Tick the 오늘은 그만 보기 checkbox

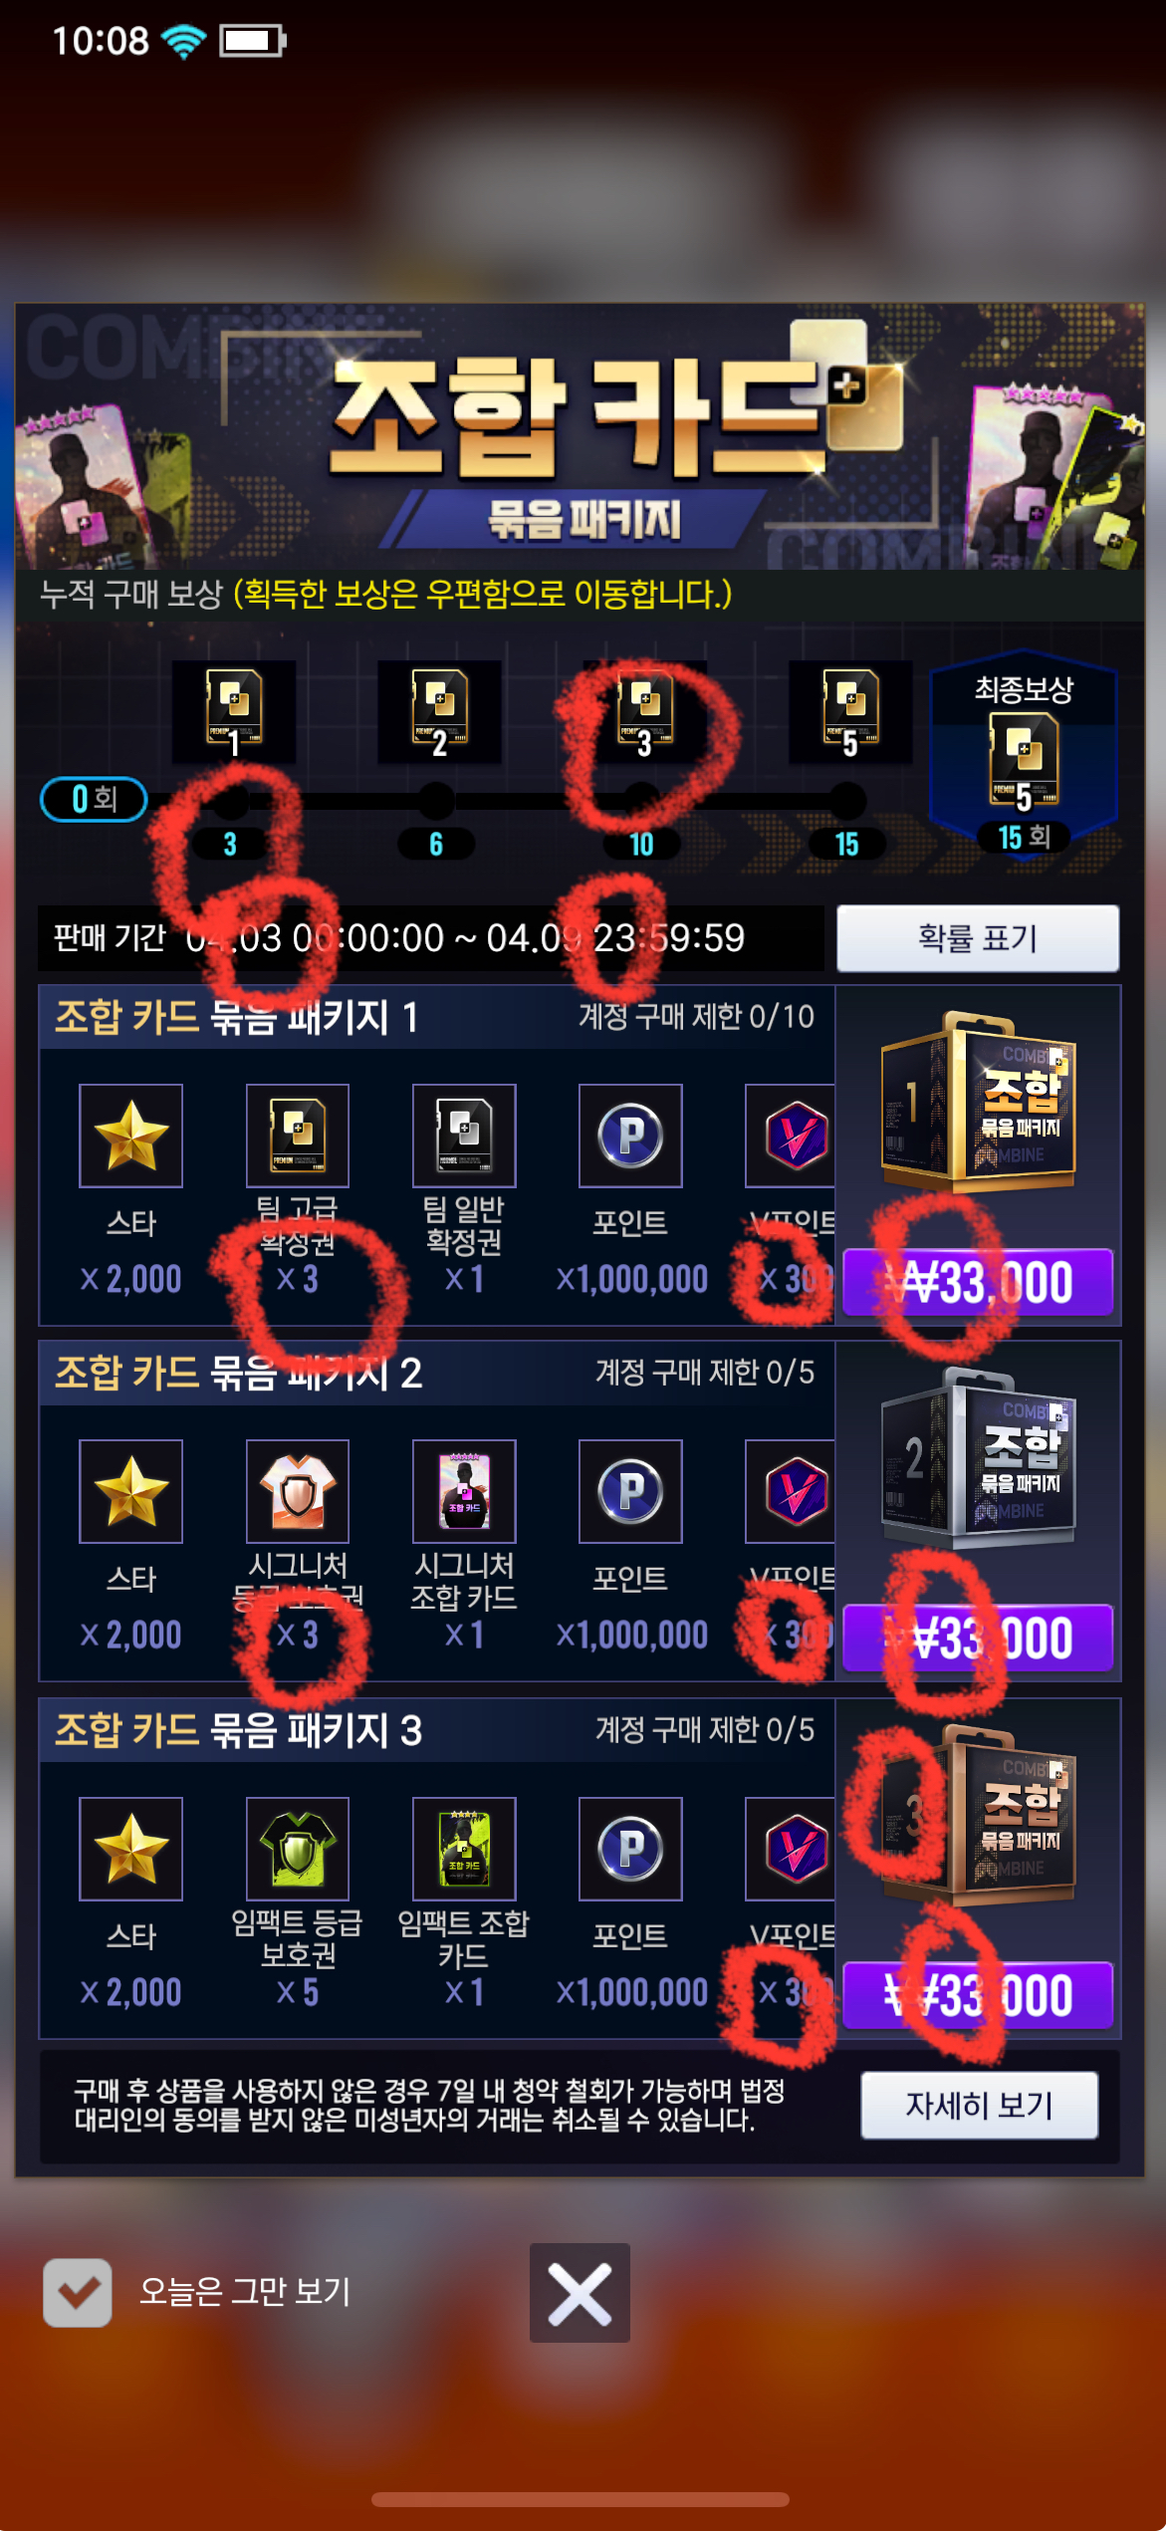tap(78, 2292)
